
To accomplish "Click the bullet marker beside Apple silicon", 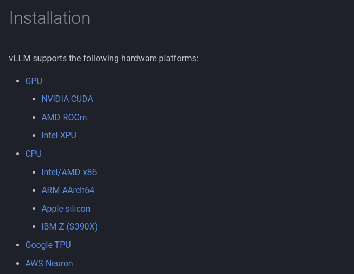I will point(34,208).
